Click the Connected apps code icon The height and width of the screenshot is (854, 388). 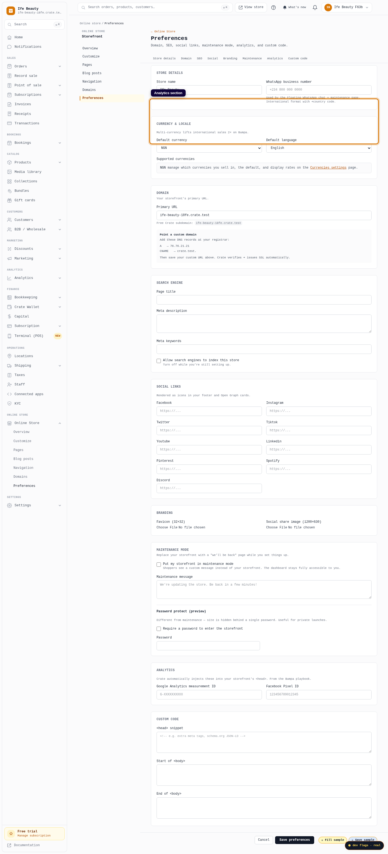(x=9, y=394)
